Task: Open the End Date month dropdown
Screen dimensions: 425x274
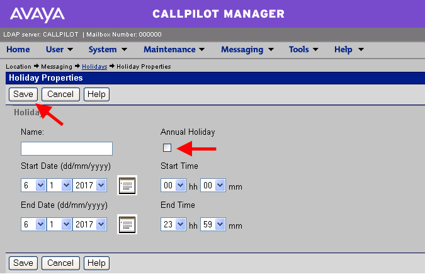Action: point(59,224)
